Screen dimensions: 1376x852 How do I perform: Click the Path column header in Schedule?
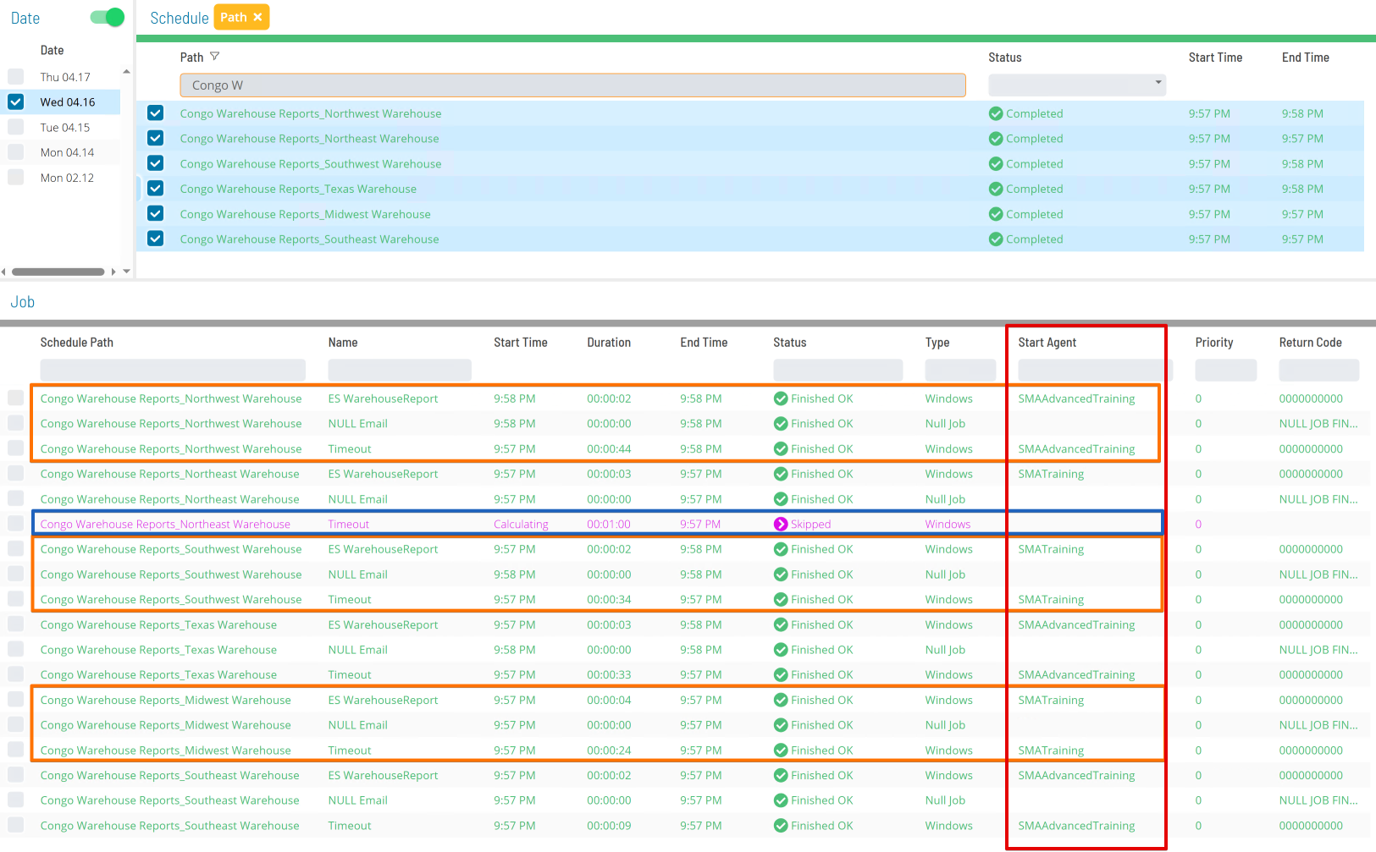point(191,58)
